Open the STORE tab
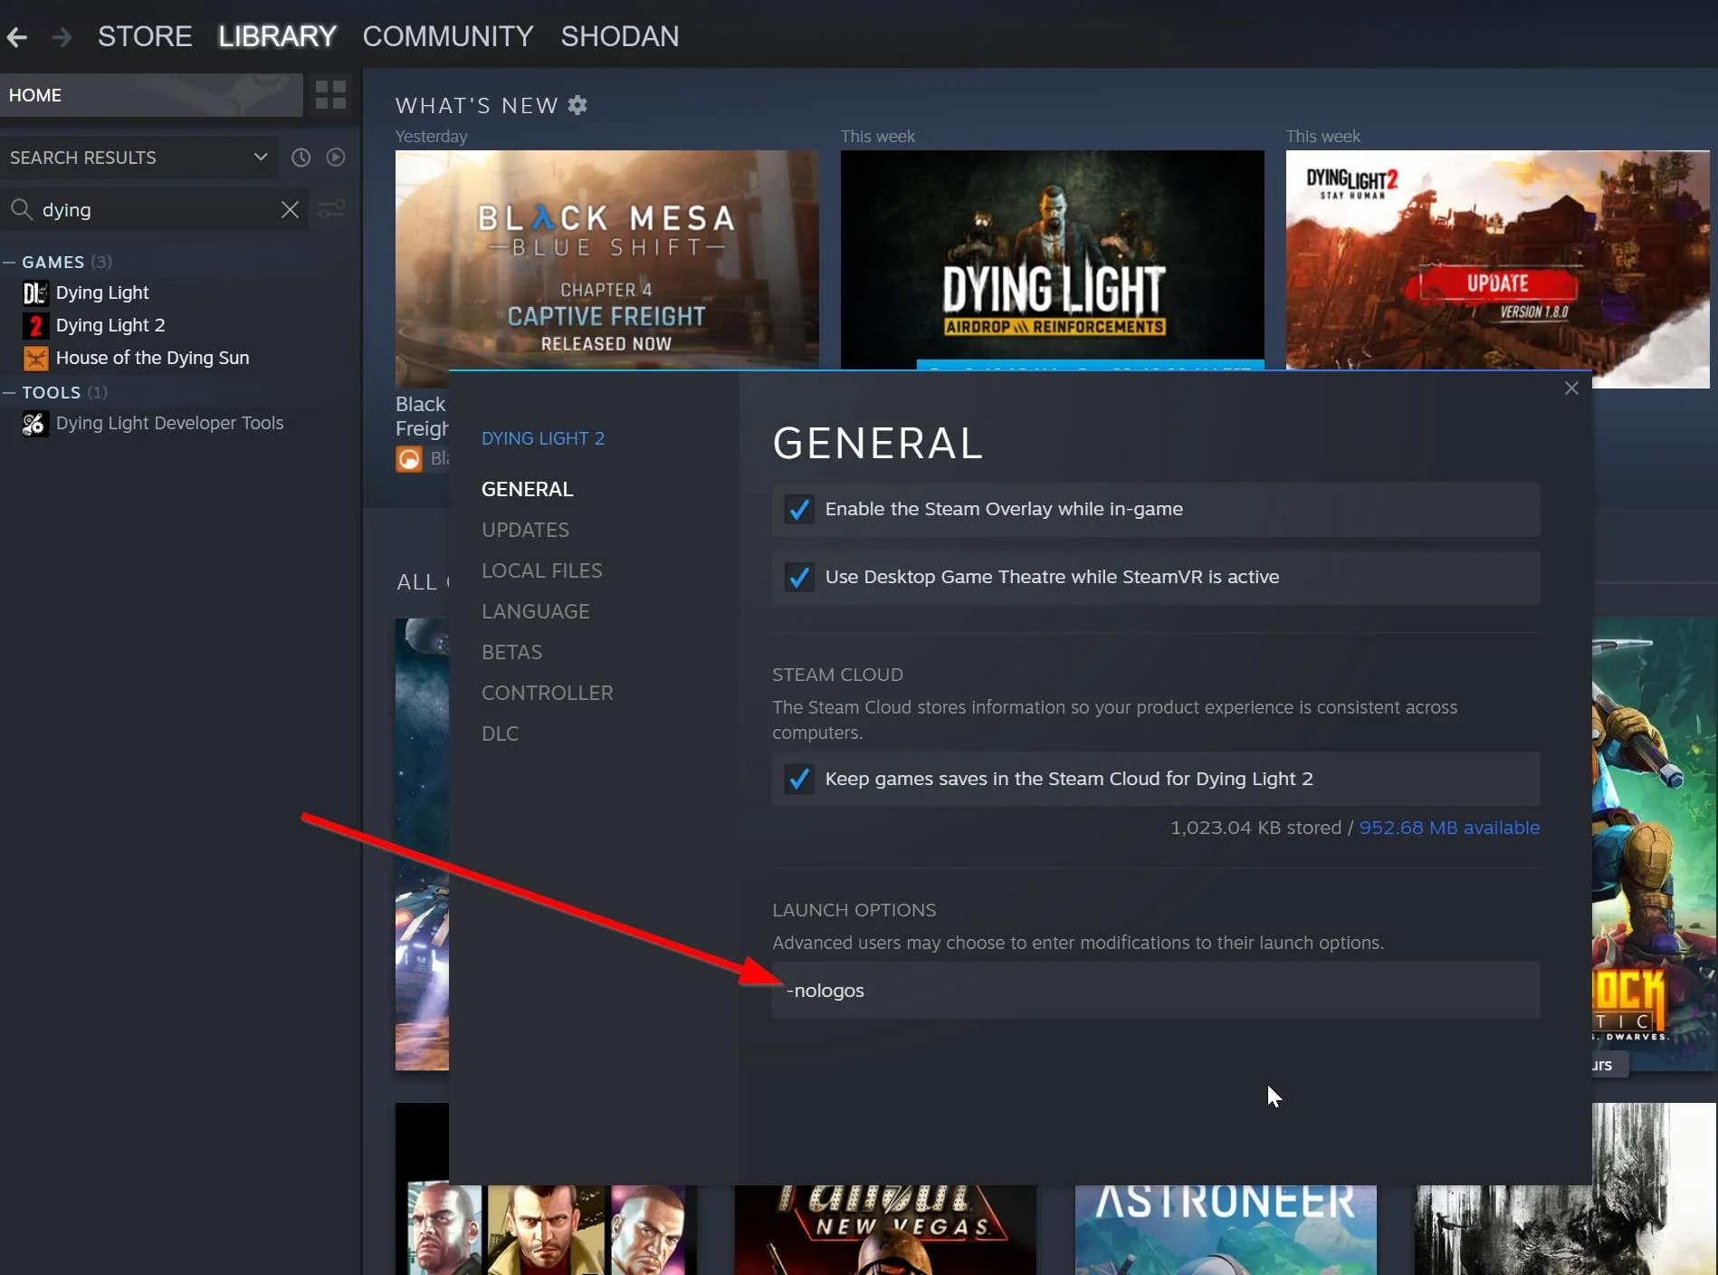Image resolution: width=1718 pixels, height=1275 pixels. tap(145, 36)
